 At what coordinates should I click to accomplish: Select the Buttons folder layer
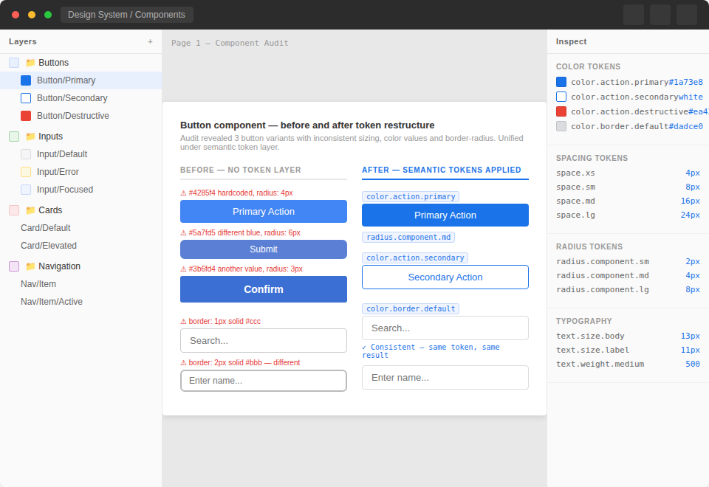[81, 62]
